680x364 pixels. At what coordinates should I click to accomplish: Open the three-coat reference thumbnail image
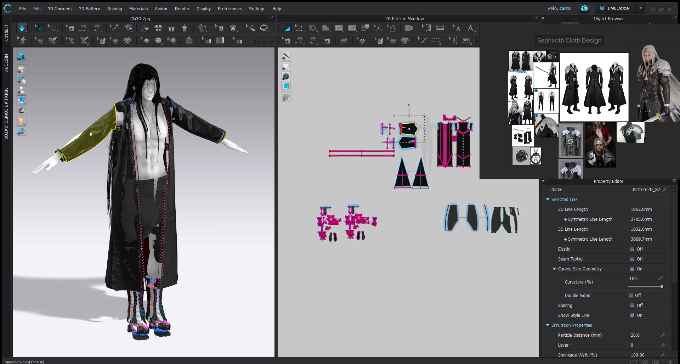594,87
